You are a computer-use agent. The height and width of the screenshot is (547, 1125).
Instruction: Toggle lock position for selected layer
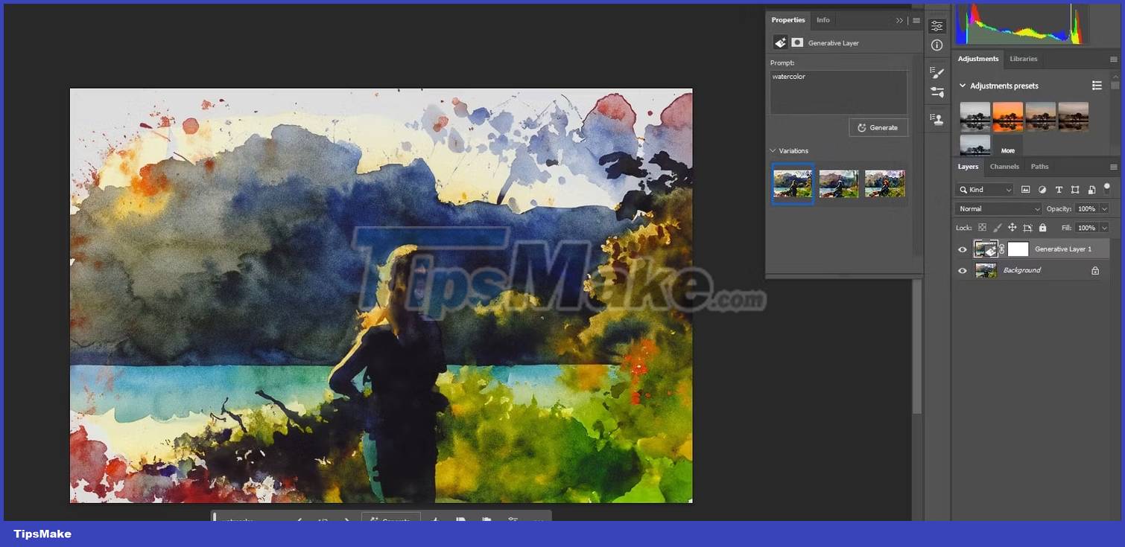(x=1013, y=228)
